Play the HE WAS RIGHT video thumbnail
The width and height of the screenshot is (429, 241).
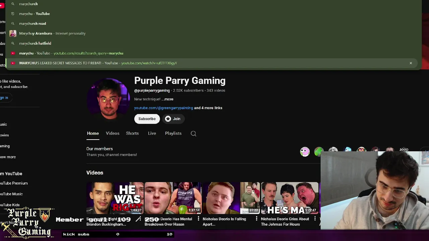115,198
